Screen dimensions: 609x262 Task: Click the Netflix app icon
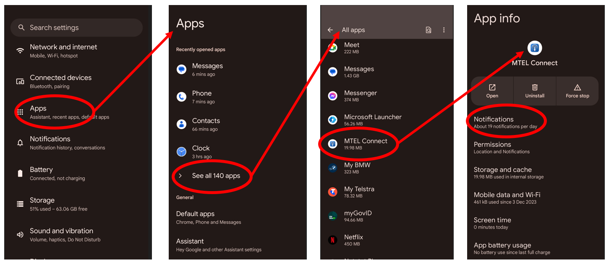[332, 240]
